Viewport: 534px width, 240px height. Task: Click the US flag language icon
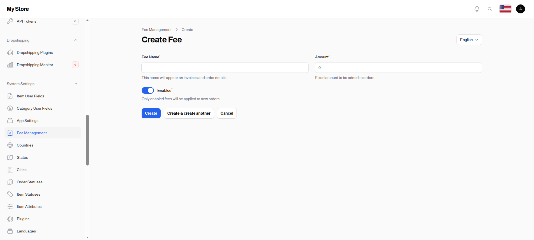tap(505, 9)
